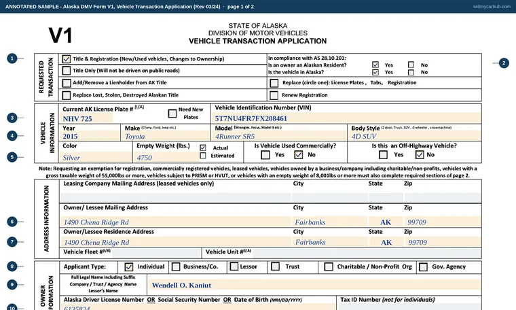Click the large 'V1' form code
The height and width of the screenshot is (310, 516).
[x=60, y=35]
